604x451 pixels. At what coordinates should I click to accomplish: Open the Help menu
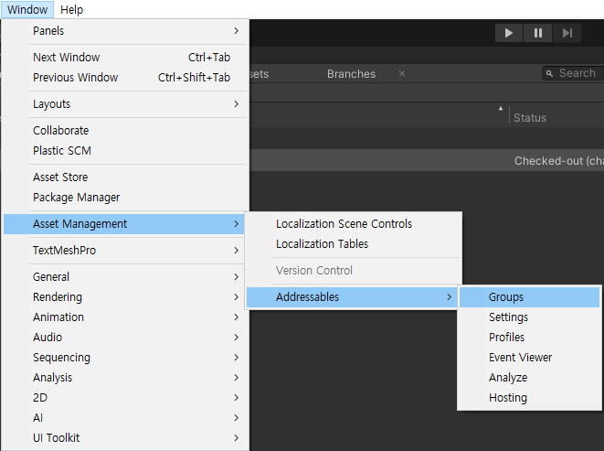[71, 9]
